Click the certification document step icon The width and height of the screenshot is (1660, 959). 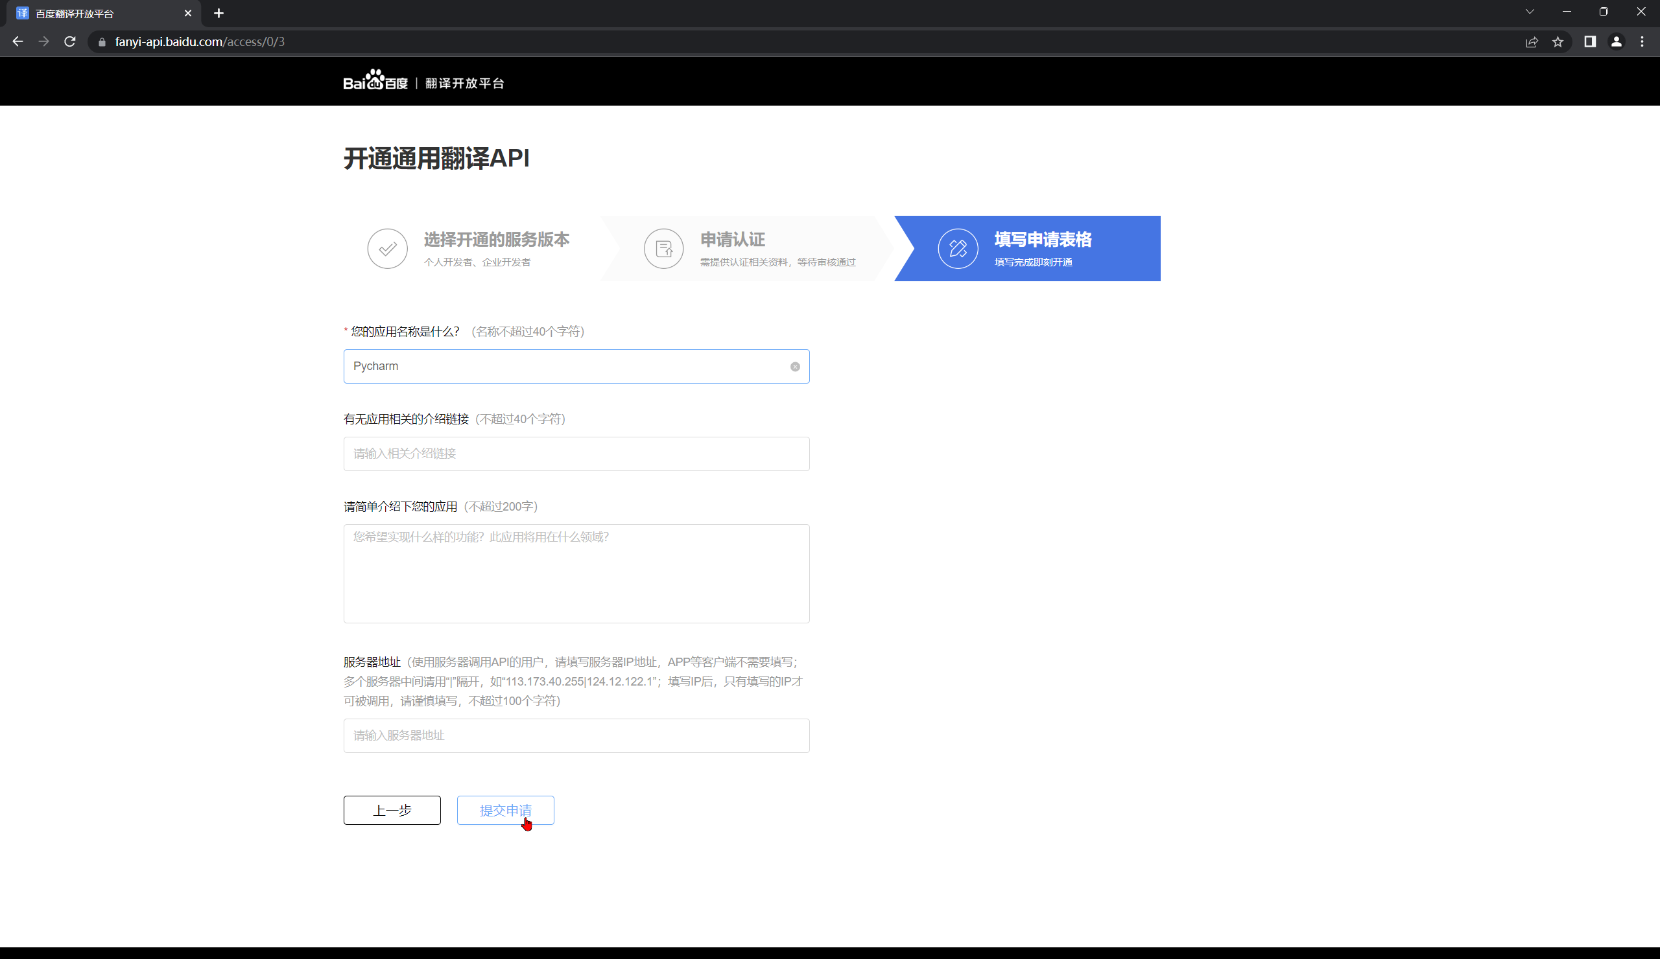[663, 249]
